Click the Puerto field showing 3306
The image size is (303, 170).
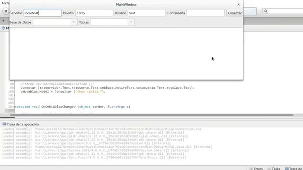[94, 13]
